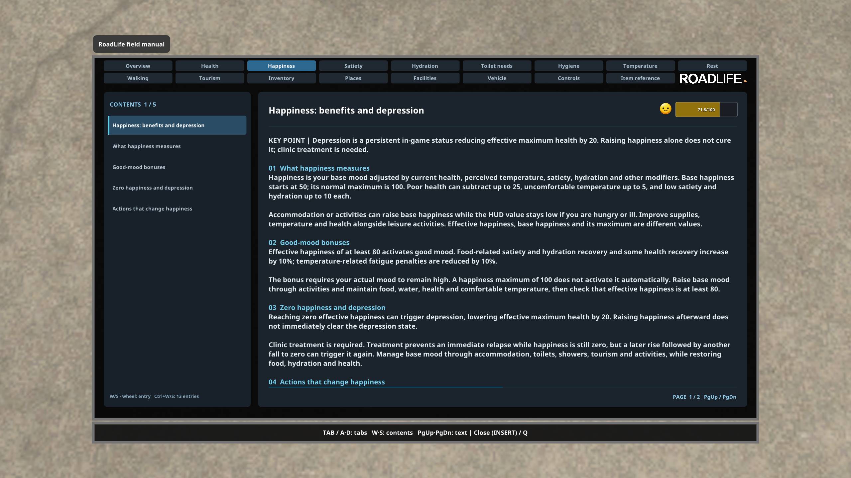The width and height of the screenshot is (851, 478).
Task: Click the 'CONTENTS 1 / 5' header
Action: (x=133, y=104)
